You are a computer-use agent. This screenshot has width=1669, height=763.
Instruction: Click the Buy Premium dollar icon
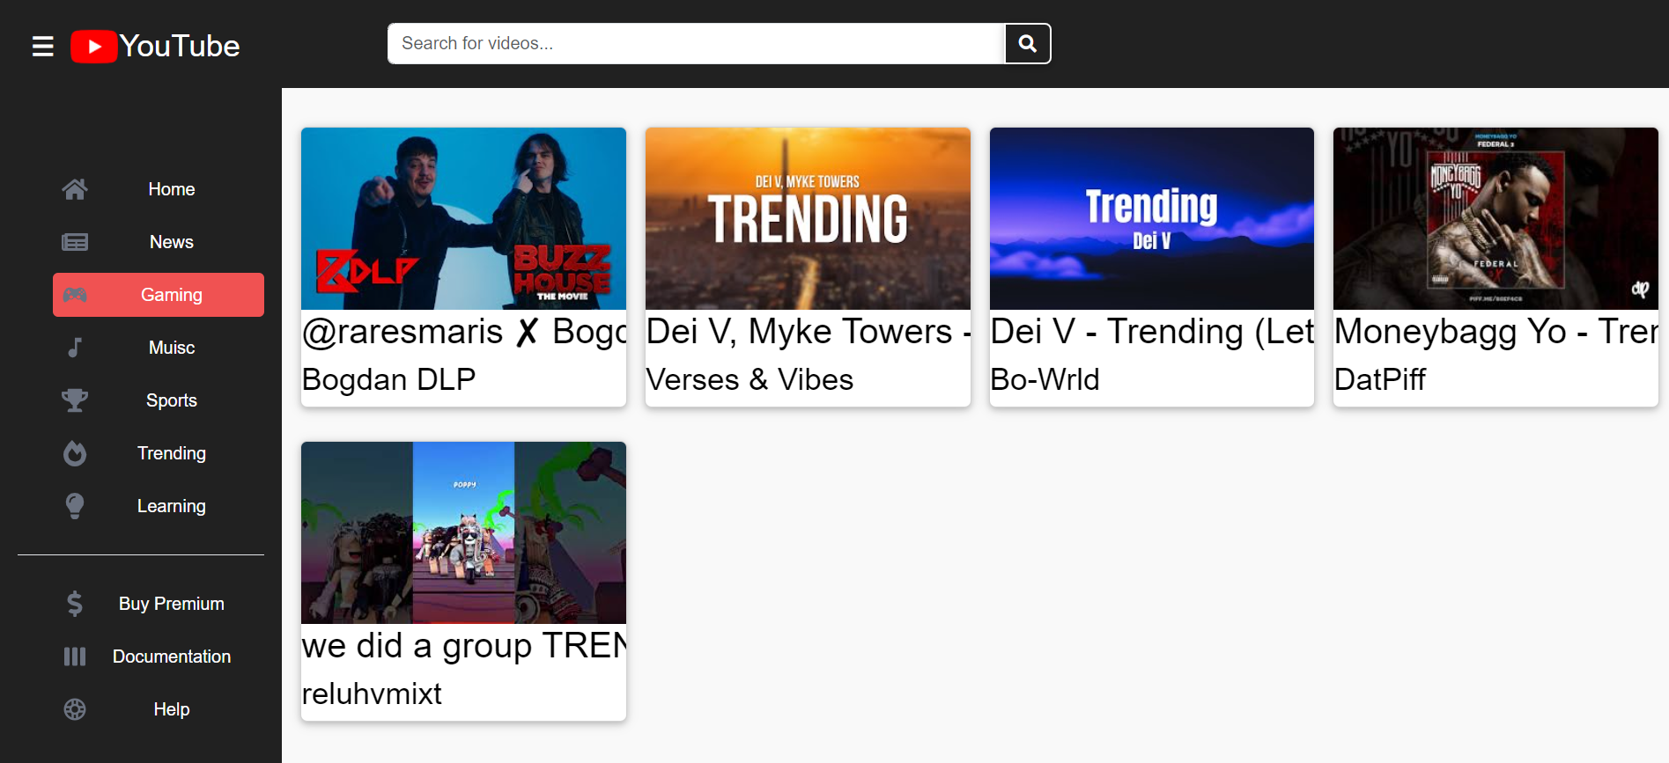coord(75,604)
